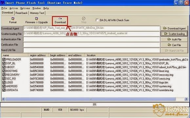This screenshot has height=118, width=190.
Task: Sort by end address column header
Action: 76,55
